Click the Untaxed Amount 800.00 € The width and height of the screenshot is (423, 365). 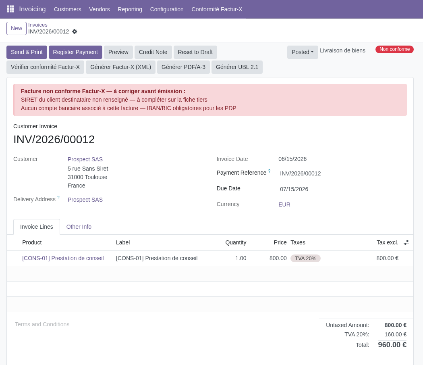coord(396,325)
